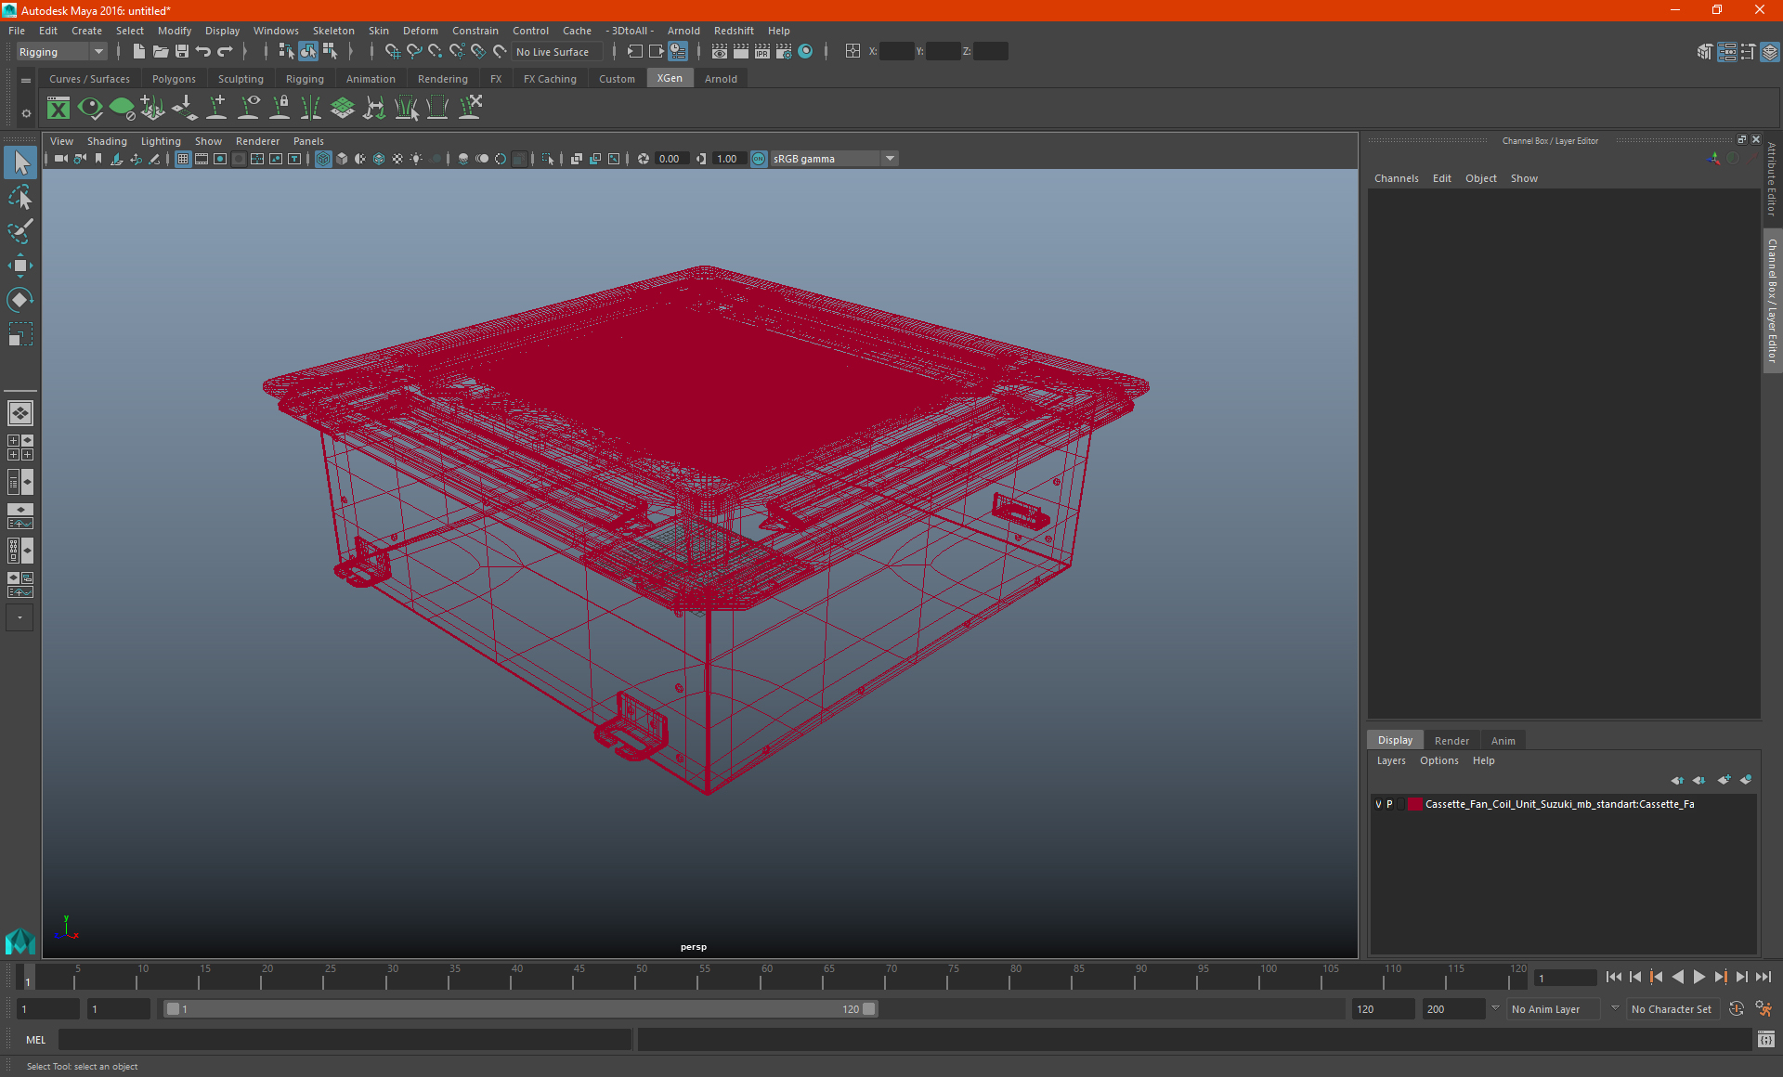Activate the Scale tool
The height and width of the screenshot is (1077, 1783).
(20, 333)
